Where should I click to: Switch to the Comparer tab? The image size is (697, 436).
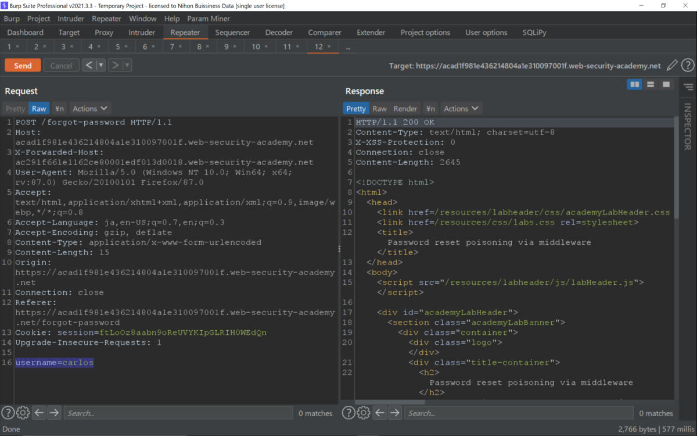[x=325, y=33]
